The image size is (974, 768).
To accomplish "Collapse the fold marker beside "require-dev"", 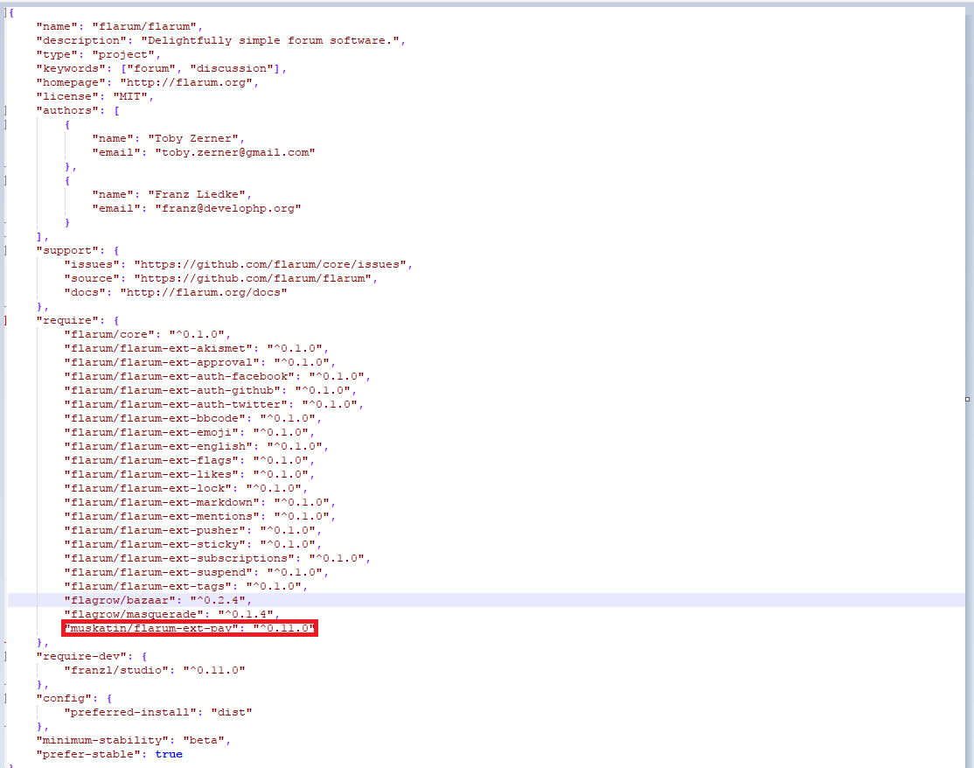I will pyautogui.click(x=5, y=656).
